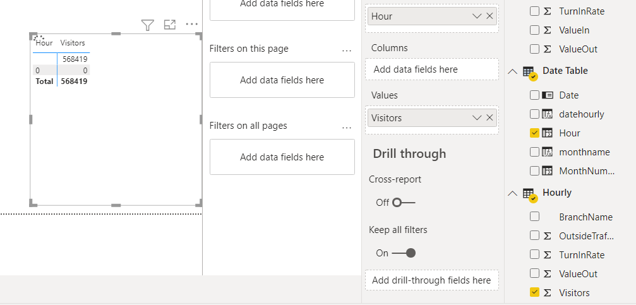Turn off Keep all filters toggle
636x305 pixels.
coord(404,253)
